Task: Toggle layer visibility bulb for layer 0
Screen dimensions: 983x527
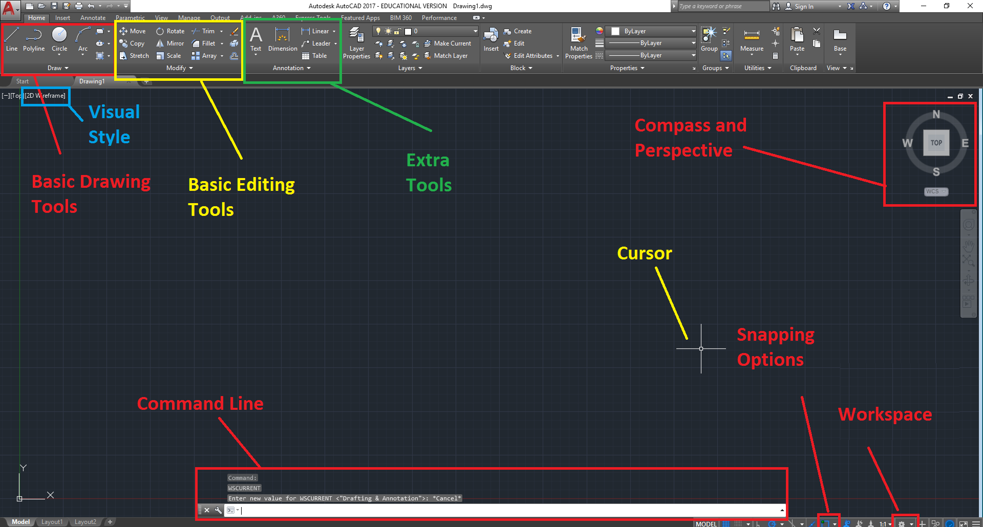Action: click(378, 31)
